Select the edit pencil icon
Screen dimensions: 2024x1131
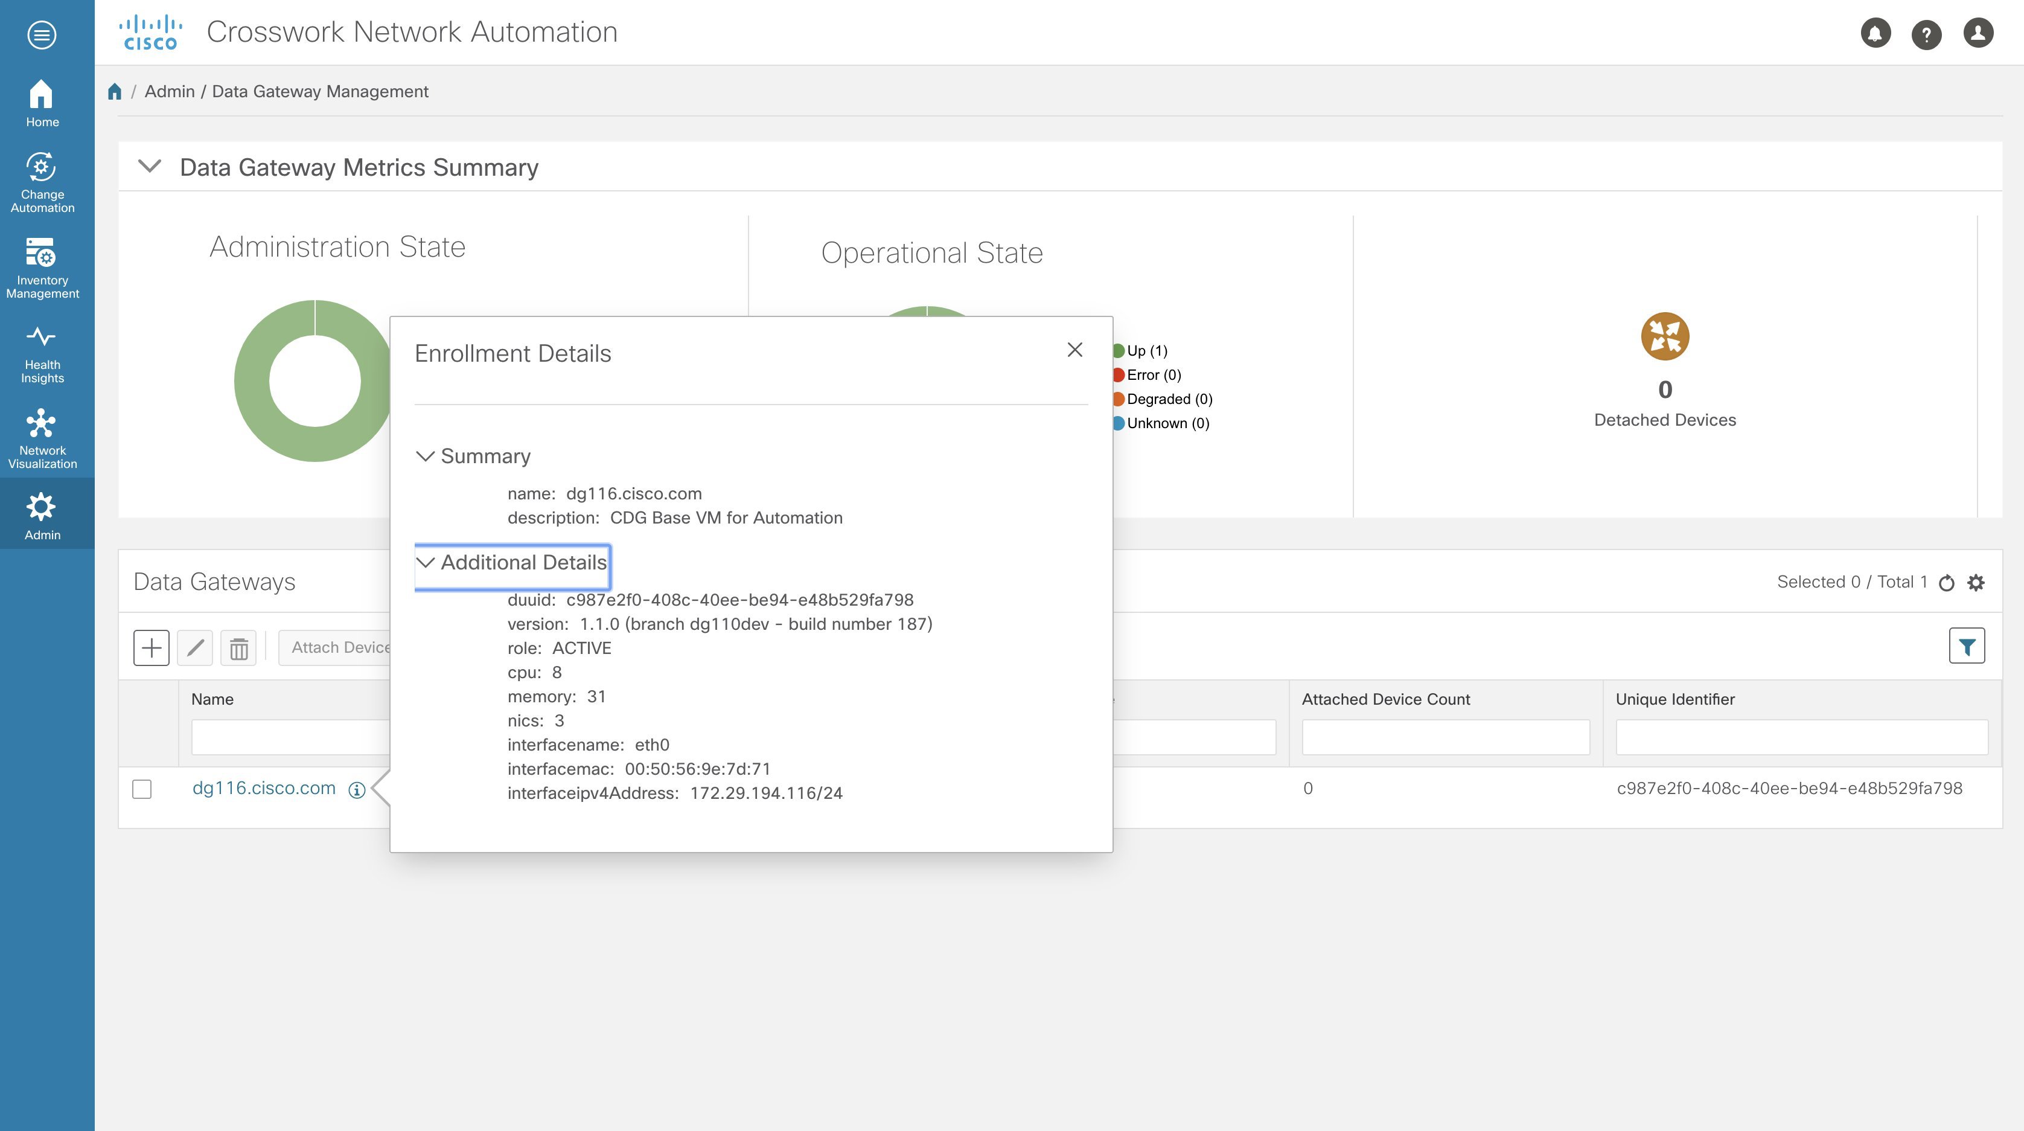[x=195, y=648]
